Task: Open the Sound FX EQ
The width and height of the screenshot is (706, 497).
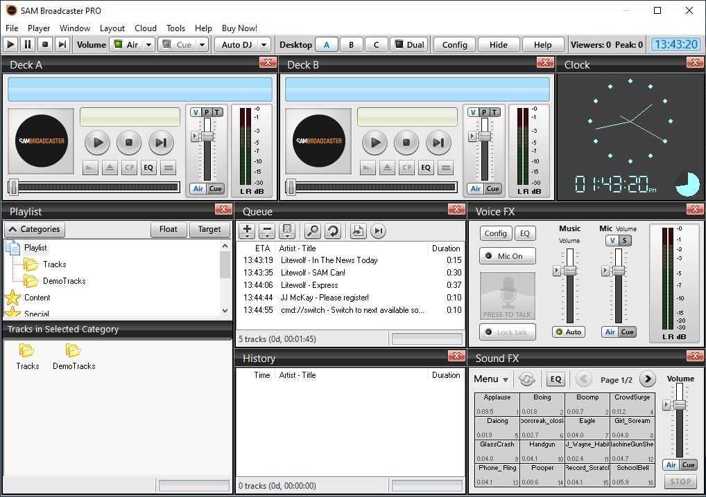Action: (x=556, y=379)
